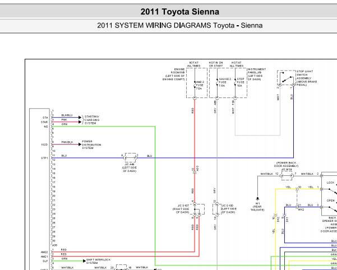
Task: Click the "HOT IN ON OR START" label
Action: (216, 64)
